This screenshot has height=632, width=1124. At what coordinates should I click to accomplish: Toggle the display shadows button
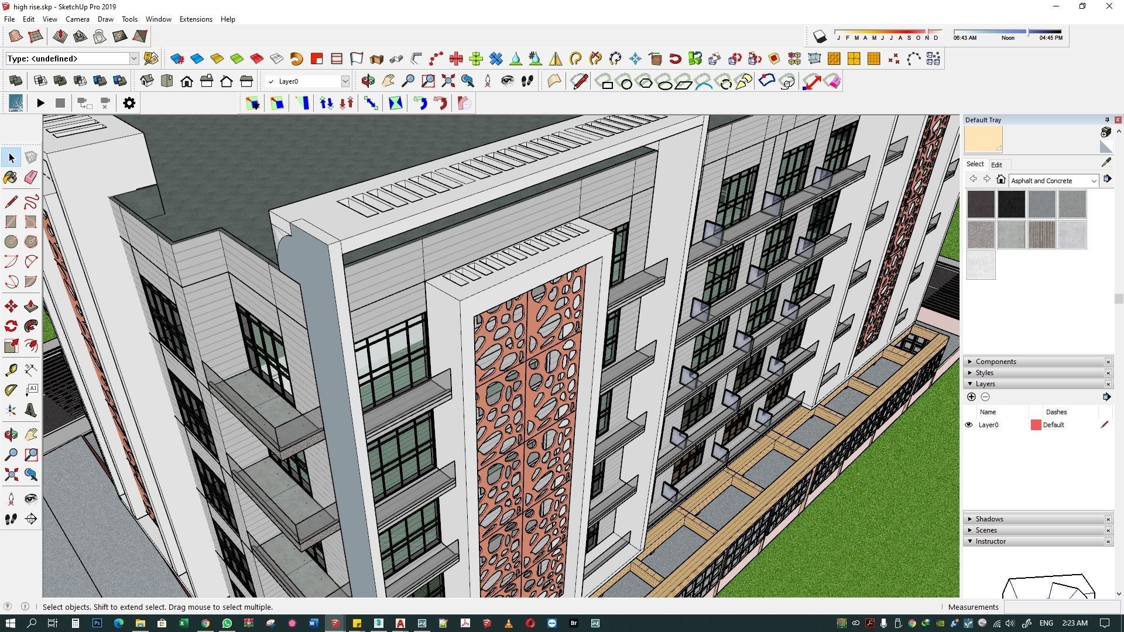(820, 37)
